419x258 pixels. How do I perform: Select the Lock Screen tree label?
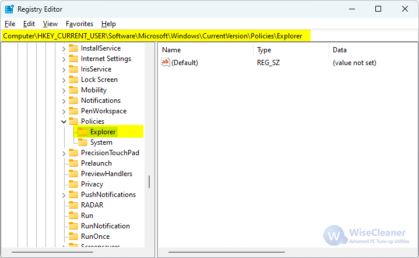pyautogui.click(x=99, y=80)
